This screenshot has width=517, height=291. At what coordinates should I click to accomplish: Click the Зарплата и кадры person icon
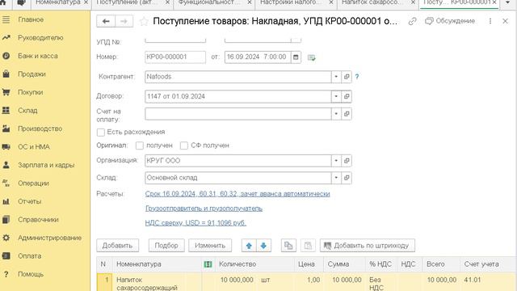coord(6,165)
